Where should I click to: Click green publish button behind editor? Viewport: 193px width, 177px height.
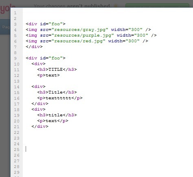157,6
